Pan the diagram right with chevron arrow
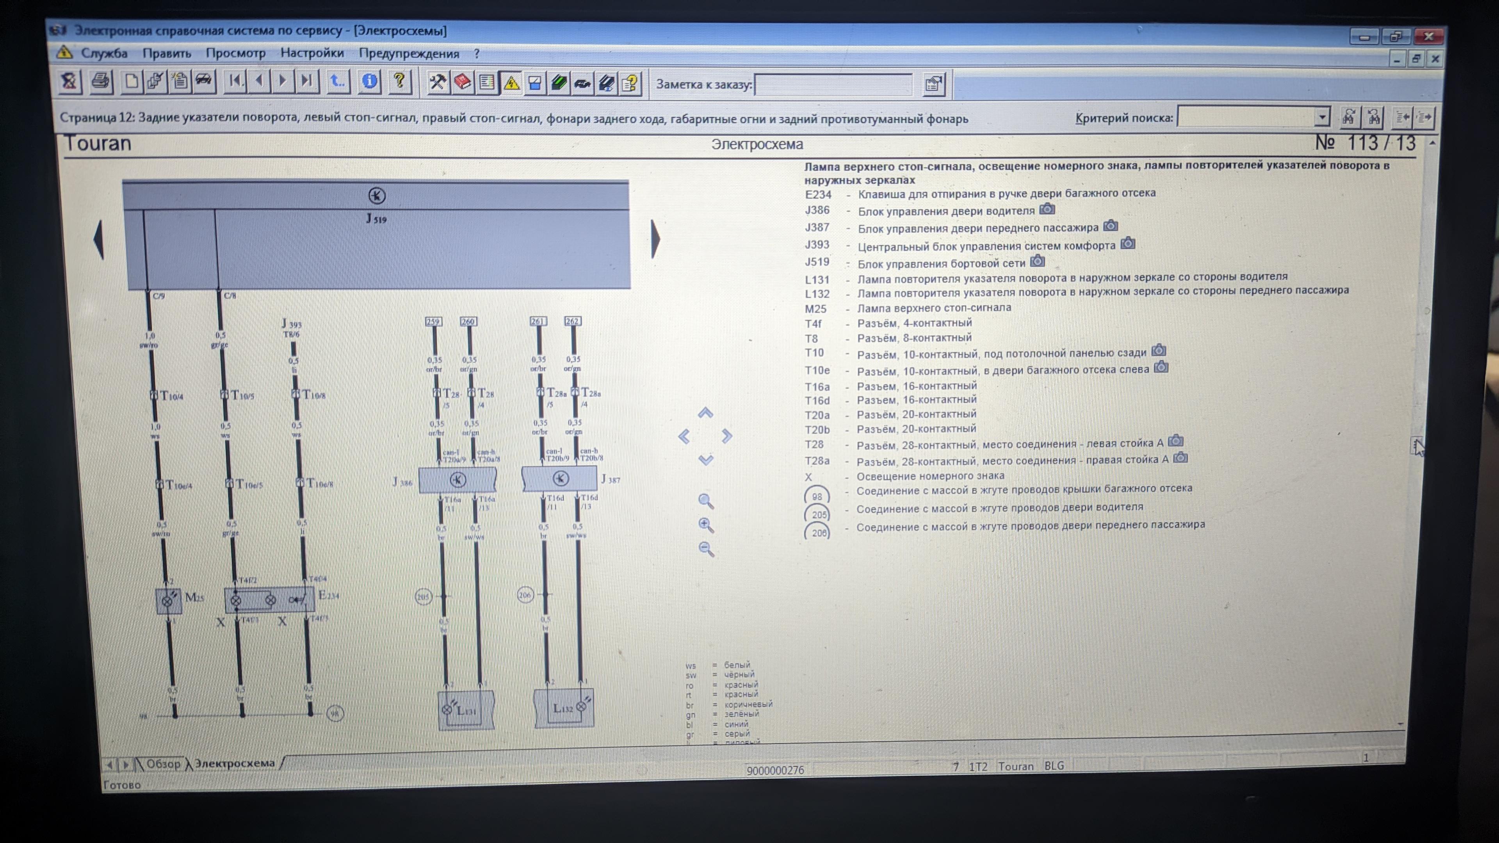 click(x=727, y=436)
